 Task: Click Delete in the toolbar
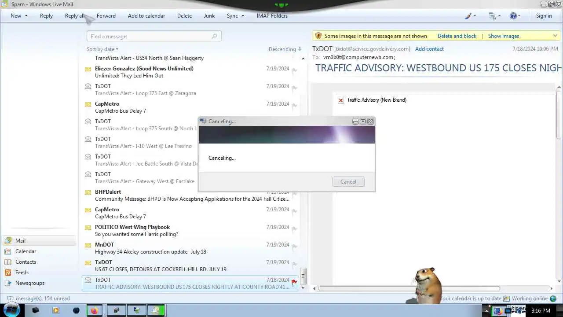184,16
